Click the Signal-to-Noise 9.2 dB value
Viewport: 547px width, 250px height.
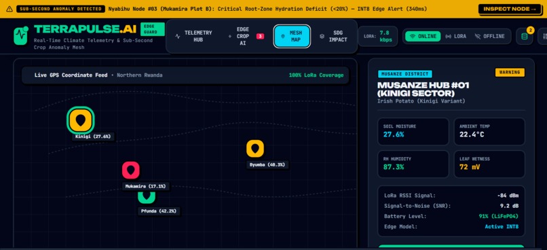point(509,206)
